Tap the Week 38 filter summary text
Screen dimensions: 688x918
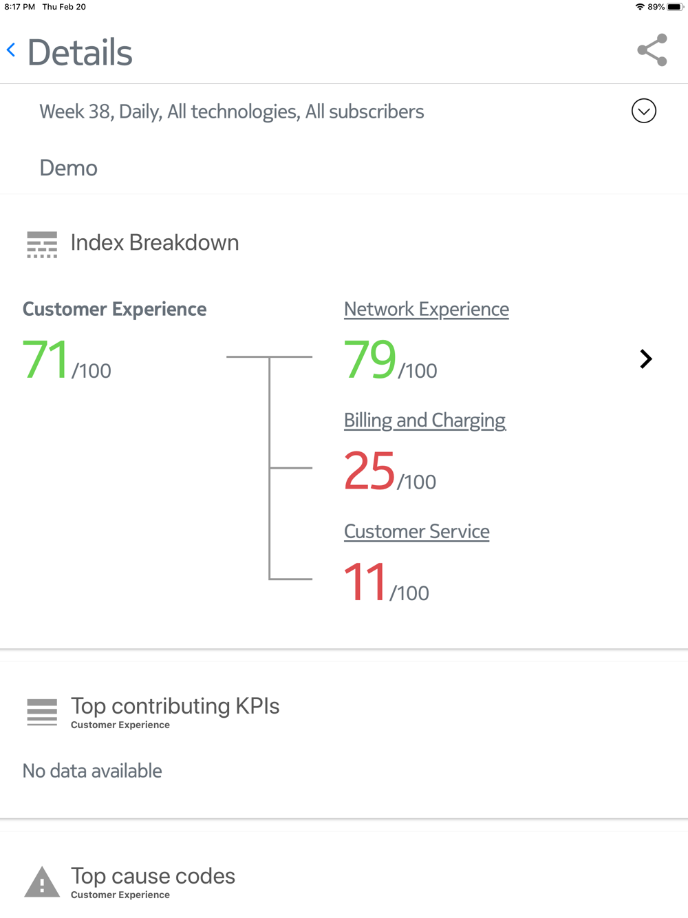[x=232, y=111]
